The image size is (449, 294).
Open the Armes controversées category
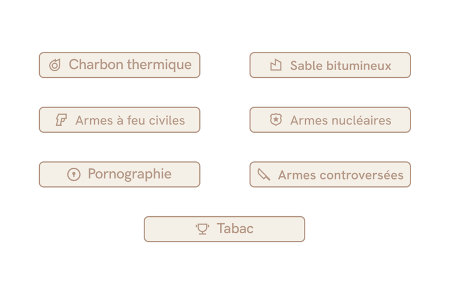pos(330,174)
